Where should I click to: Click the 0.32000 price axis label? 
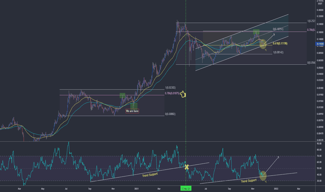320,16
